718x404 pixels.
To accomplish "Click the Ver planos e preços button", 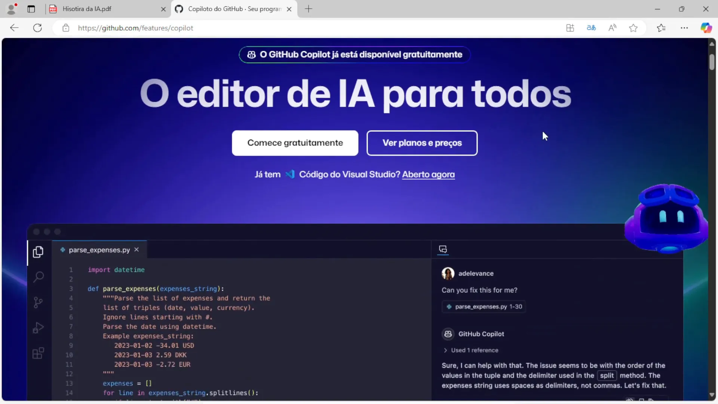I will tap(422, 143).
